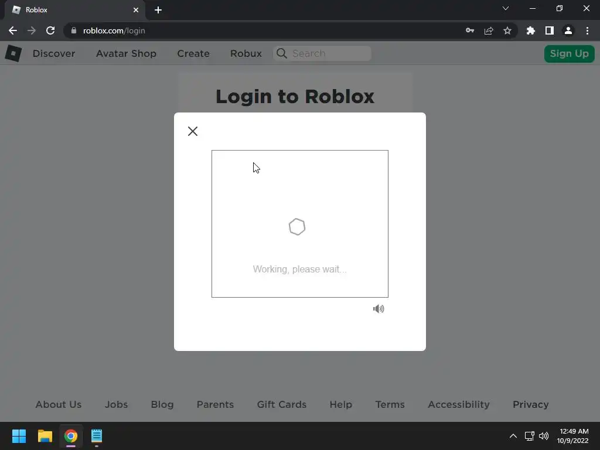Open the Extensions puzzle menu
Image resolution: width=600 pixels, height=450 pixels.
tap(531, 30)
